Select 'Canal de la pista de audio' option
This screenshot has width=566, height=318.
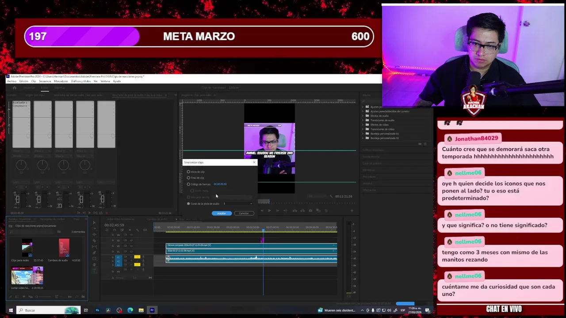click(x=188, y=204)
